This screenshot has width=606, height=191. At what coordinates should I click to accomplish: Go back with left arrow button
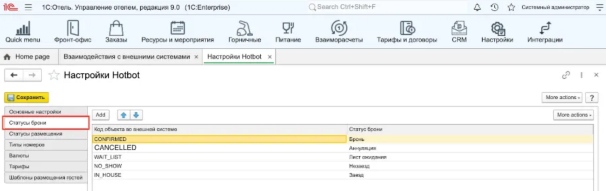click(x=14, y=75)
